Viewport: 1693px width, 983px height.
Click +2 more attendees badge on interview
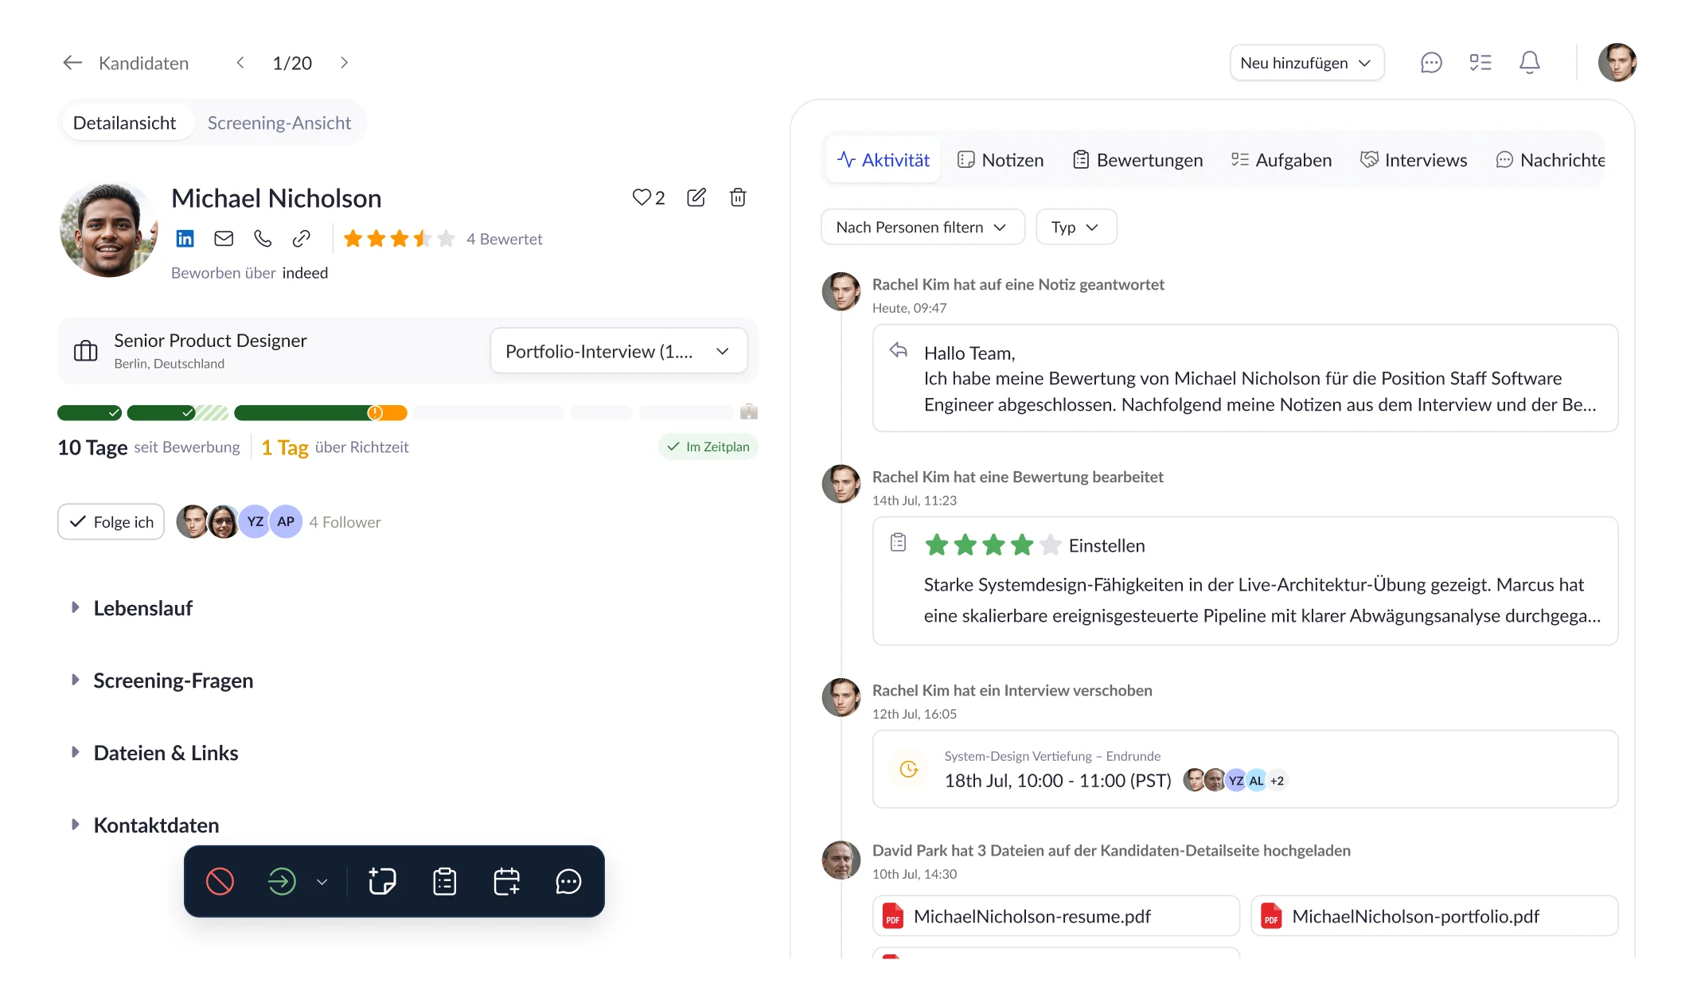[1277, 781]
